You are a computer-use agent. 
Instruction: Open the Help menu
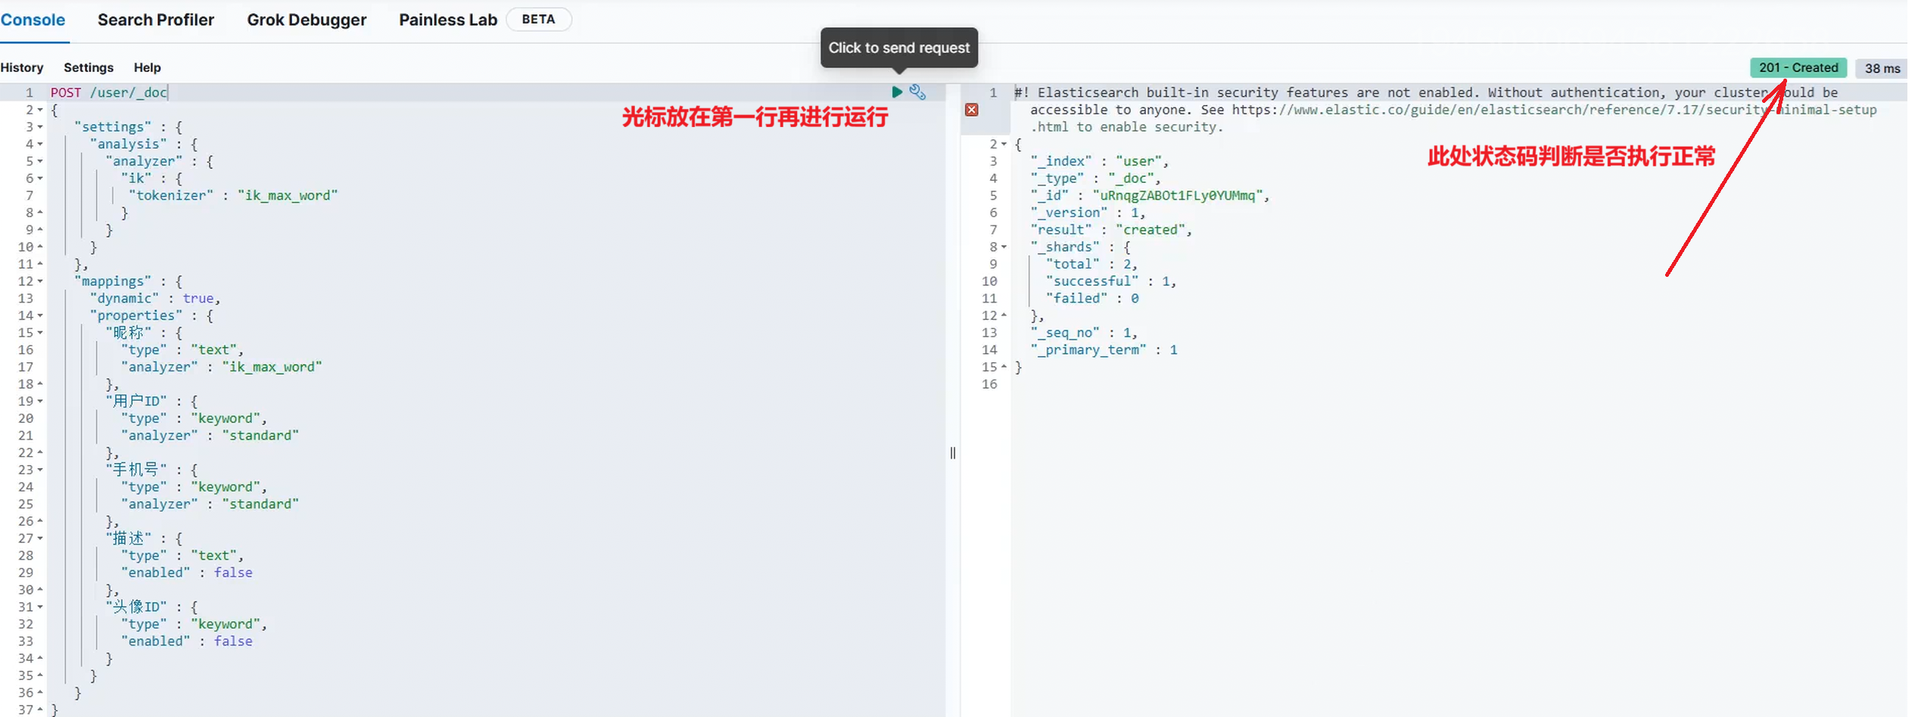pos(148,67)
